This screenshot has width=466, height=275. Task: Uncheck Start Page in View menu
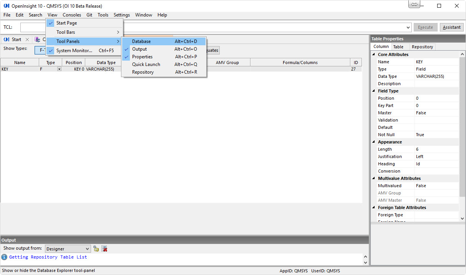(x=84, y=23)
